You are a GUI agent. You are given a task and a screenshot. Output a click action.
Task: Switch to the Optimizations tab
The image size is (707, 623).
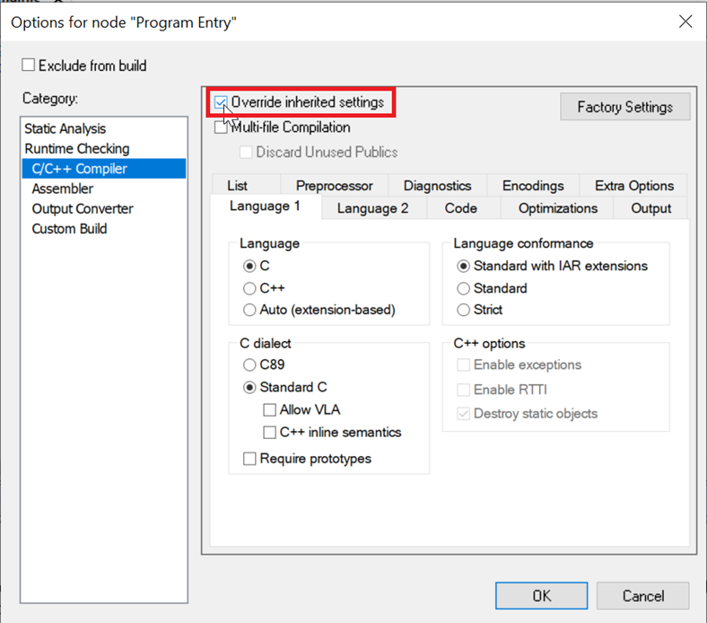(557, 208)
